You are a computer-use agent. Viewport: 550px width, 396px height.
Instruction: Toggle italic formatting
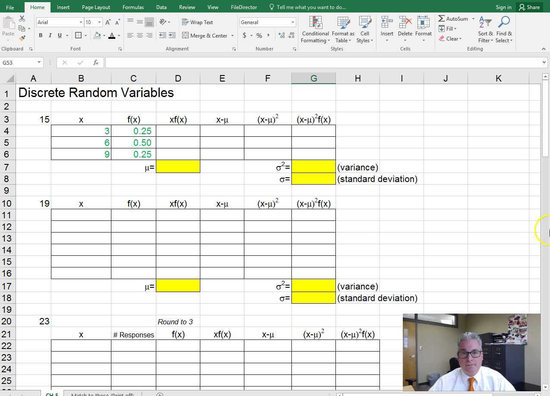pos(50,35)
